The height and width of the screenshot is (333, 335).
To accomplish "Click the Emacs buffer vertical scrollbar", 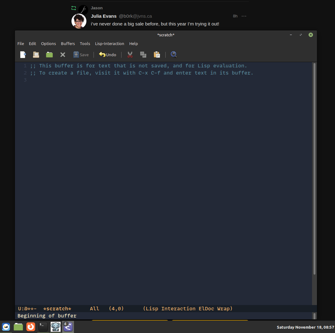I will (x=314, y=169).
